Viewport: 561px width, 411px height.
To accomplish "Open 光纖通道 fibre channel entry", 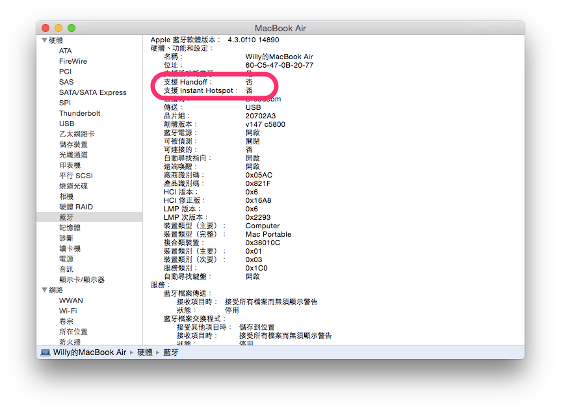I will click(73, 155).
